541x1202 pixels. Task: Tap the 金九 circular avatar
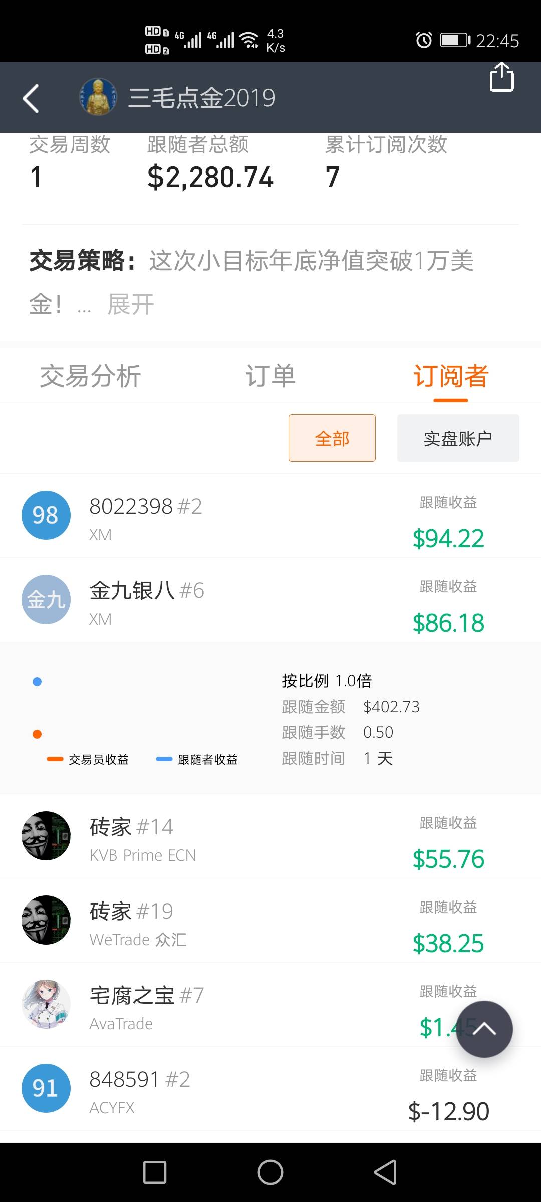click(46, 599)
